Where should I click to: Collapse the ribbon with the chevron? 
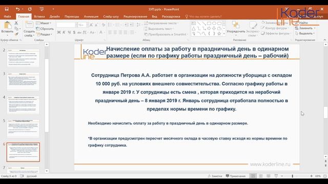324,40
